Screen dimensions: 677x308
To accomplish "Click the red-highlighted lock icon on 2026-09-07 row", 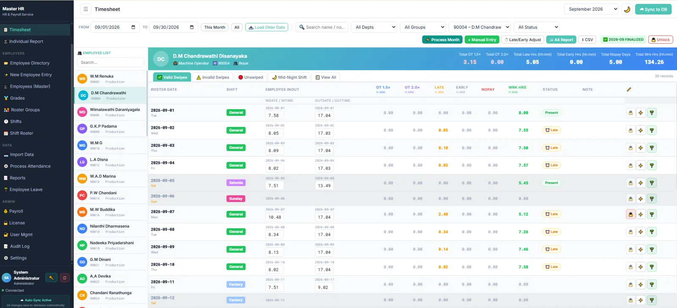I will (x=630, y=214).
